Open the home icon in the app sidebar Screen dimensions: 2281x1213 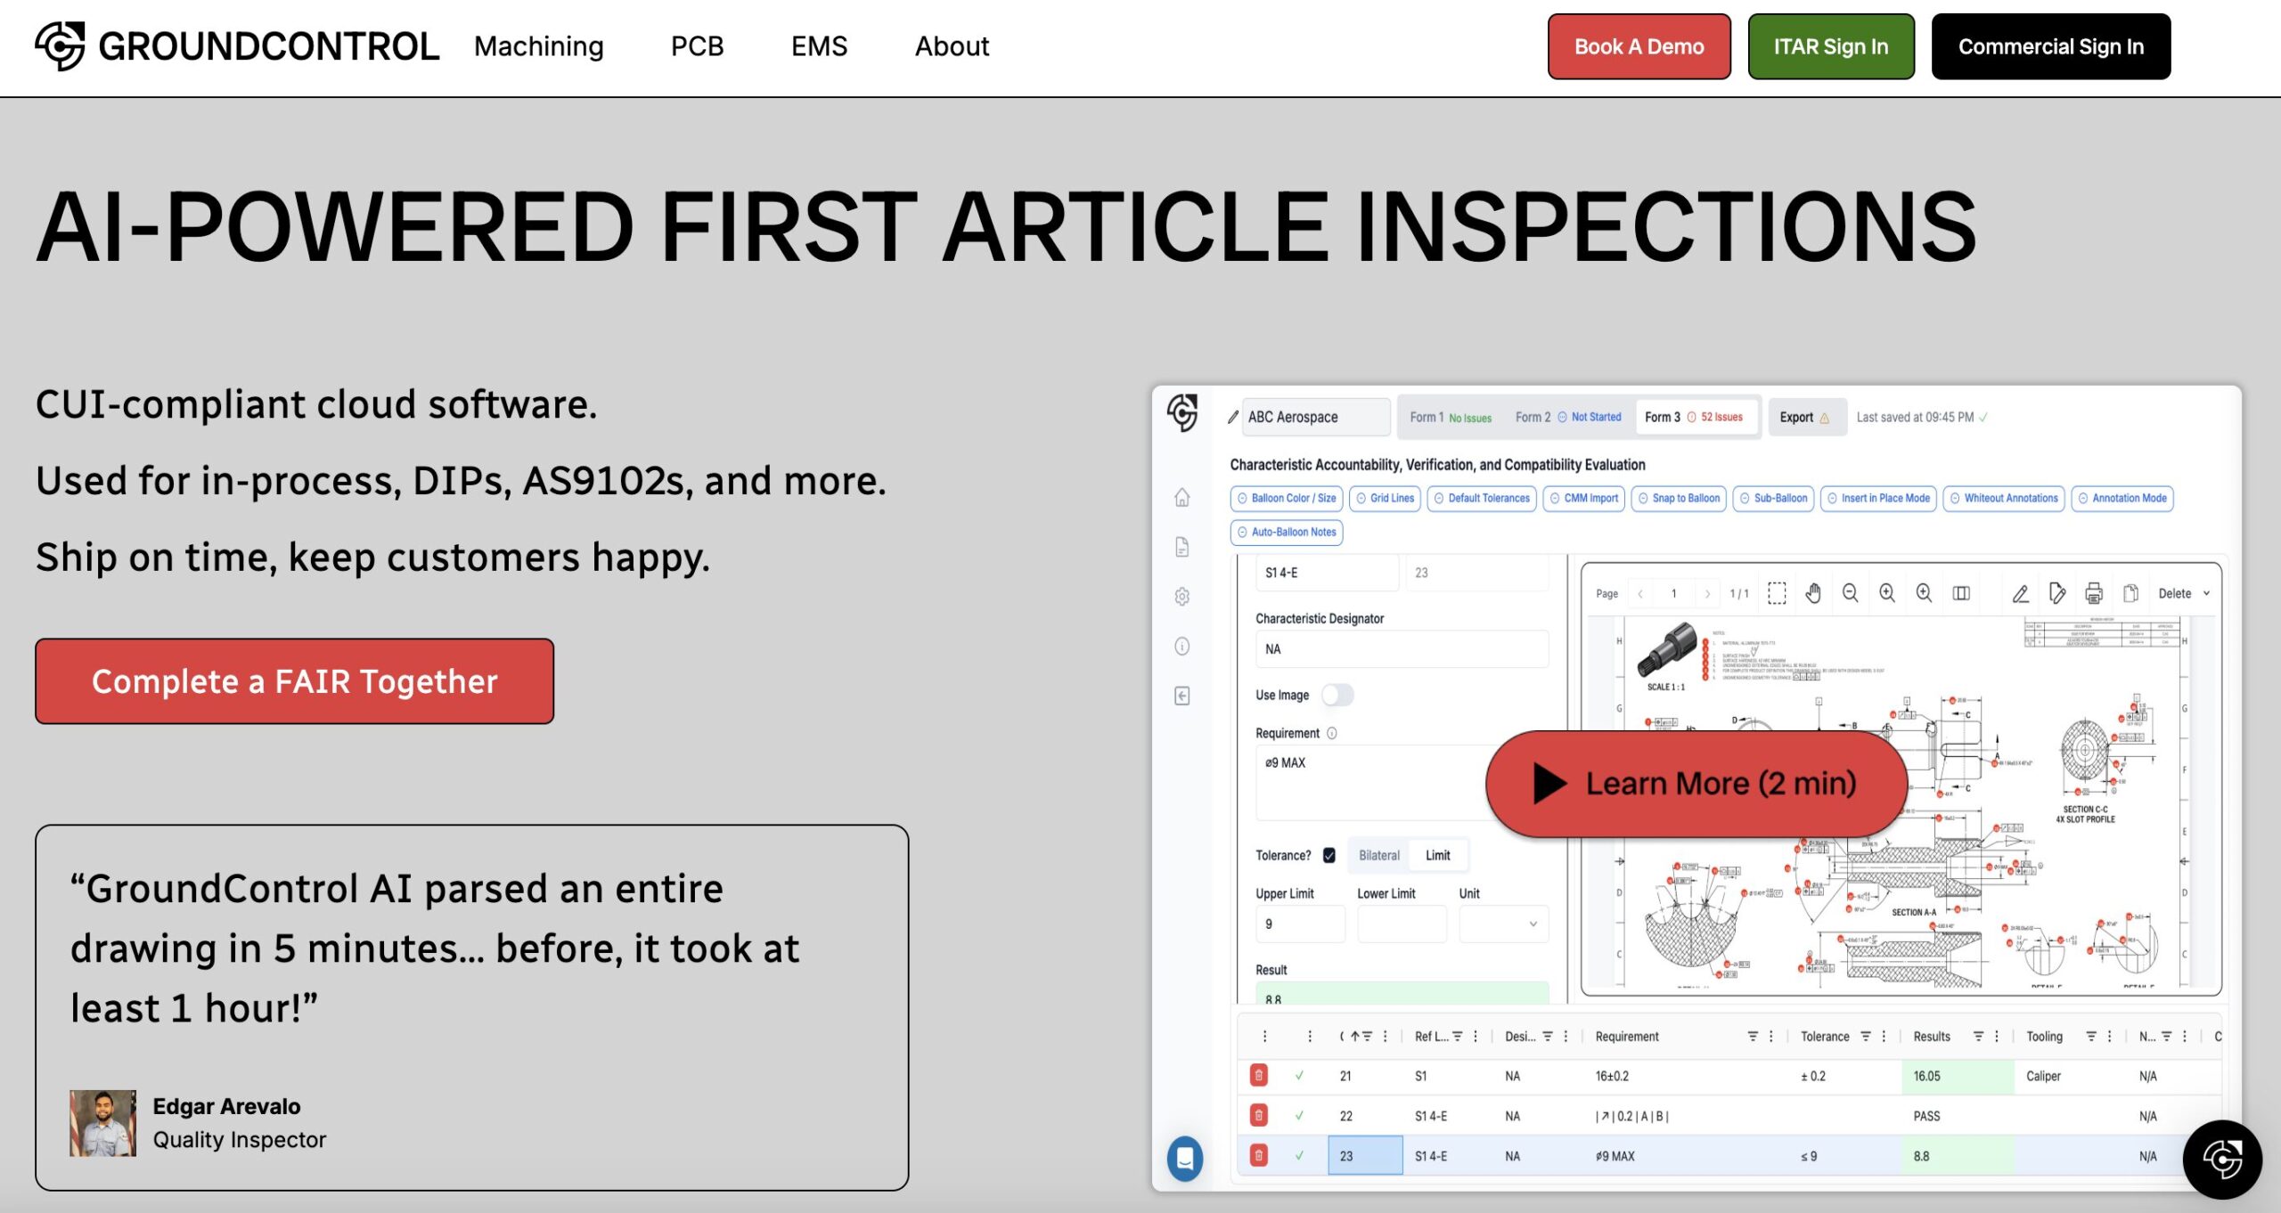pos(1182,497)
